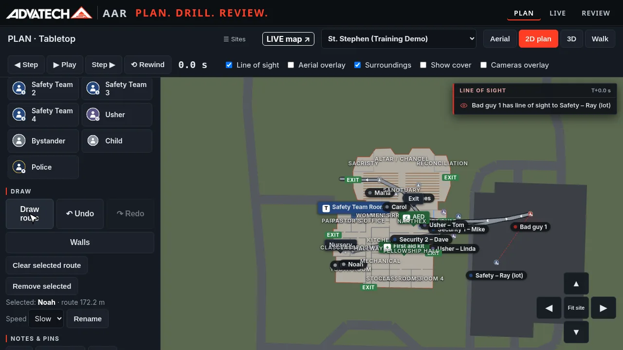Turn on the Cameras overlay checkbox
The width and height of the screenshot is (623, 350).
pos(484,65)
